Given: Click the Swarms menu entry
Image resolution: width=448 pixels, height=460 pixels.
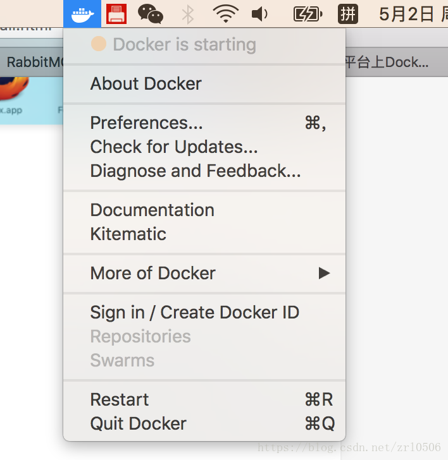Looking at the screenshot, I should [204, 360].
